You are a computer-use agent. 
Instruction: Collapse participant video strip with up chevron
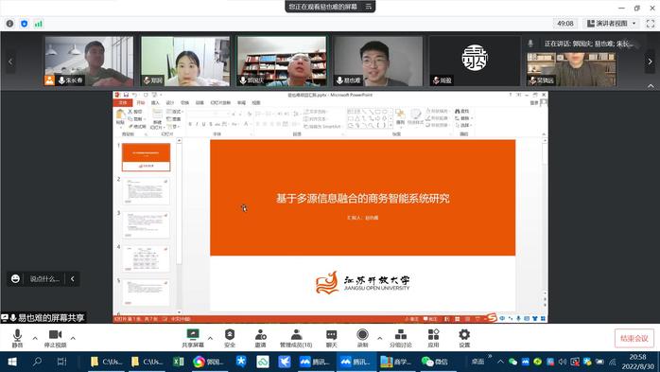coord(651,86)
